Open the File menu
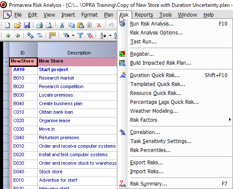This screenshot has height=189, width=233. click(x=18, y=15)
